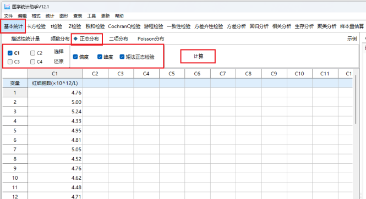Switch to the 生存分析 tab

click(304, 26)
